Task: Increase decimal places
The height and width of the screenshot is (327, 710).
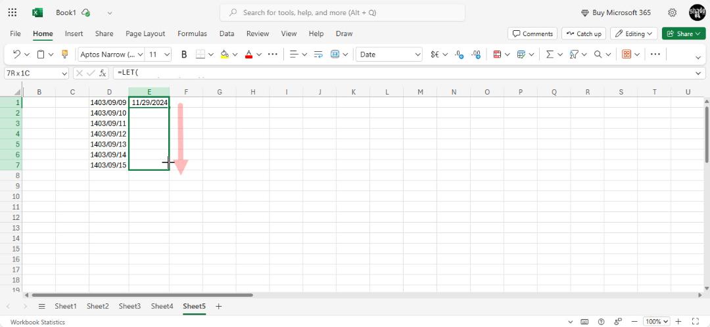Action: (x=476, y=54)
